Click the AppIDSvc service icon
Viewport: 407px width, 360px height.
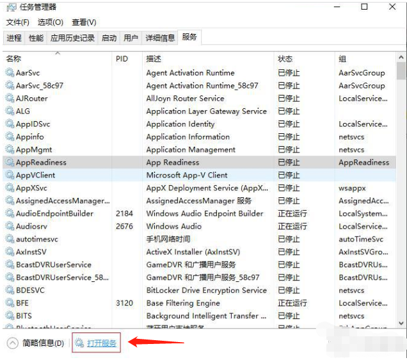[x=10, y=124]
